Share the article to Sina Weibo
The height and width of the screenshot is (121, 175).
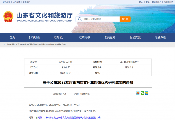[x=138, y=93]
